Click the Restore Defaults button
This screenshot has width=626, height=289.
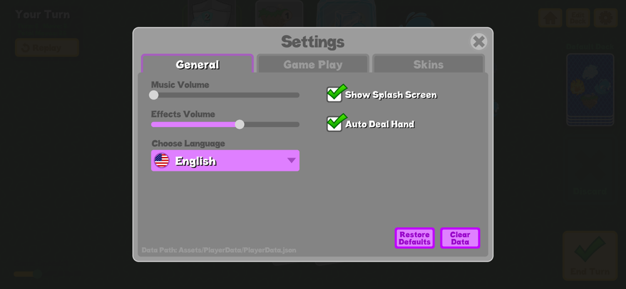pyautogui.click(x=414, y=238)
